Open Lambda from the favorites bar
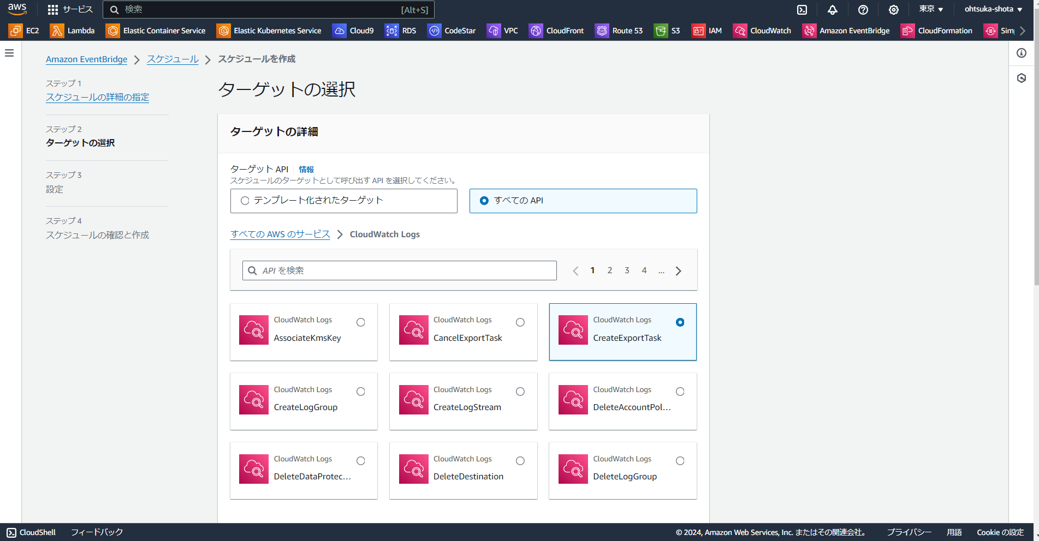 (x=72, y=31)
